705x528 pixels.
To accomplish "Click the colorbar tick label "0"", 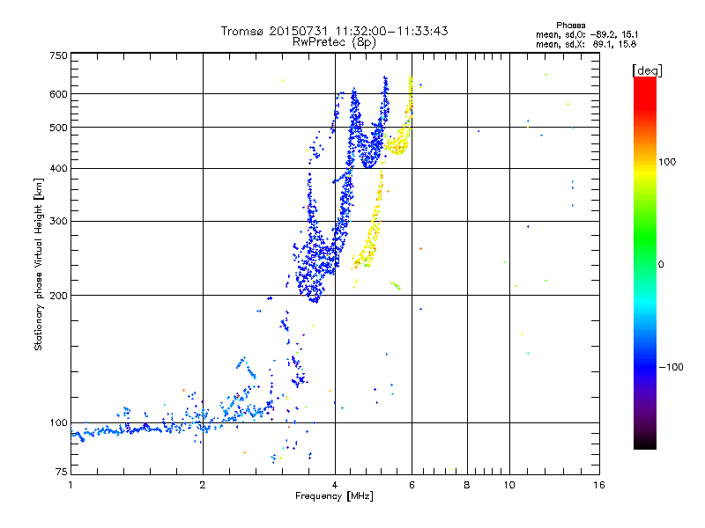I will click(661, 265).
